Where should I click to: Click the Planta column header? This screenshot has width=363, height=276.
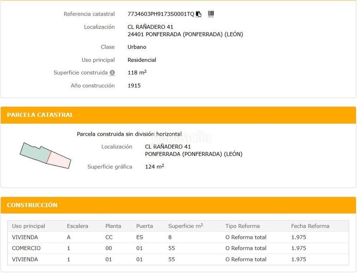(x=113, y=226)
